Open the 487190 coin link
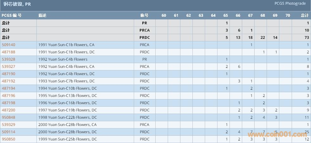The image size is (311, 143). tap(9, 74)
